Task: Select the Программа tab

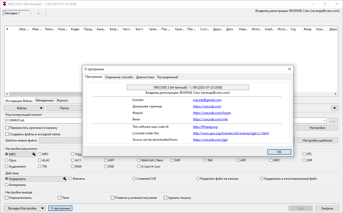Action: click(94, 77)
